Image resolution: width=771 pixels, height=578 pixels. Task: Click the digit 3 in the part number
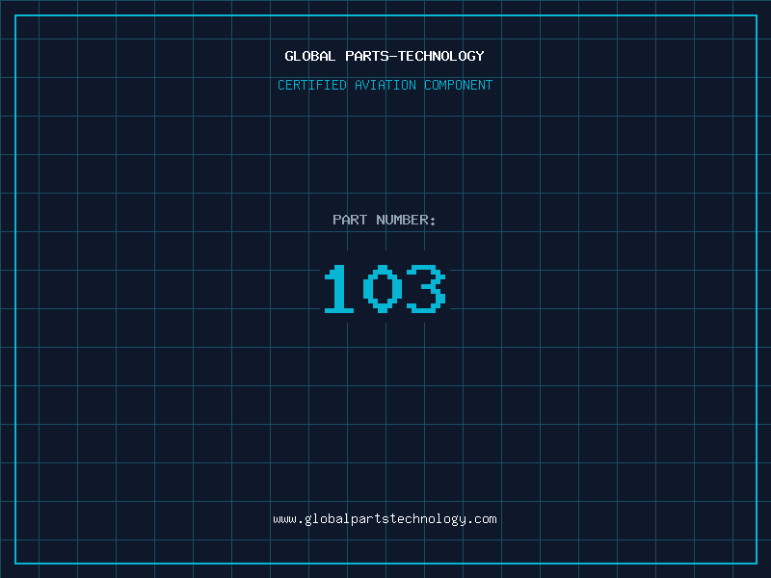(426, 289)
